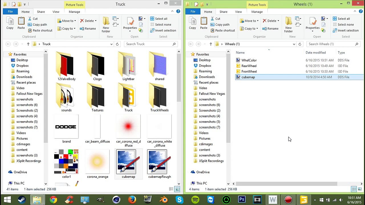Open the History icon in the Truck window ribbon

click(141, 30)
